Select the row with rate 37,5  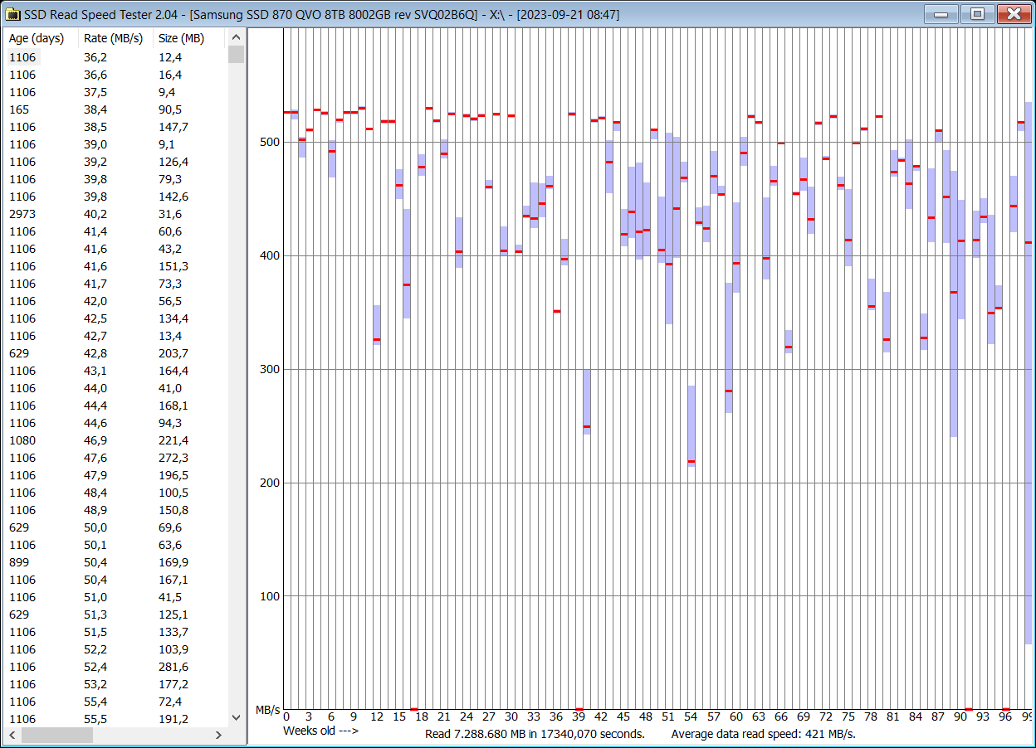(116, 92)
